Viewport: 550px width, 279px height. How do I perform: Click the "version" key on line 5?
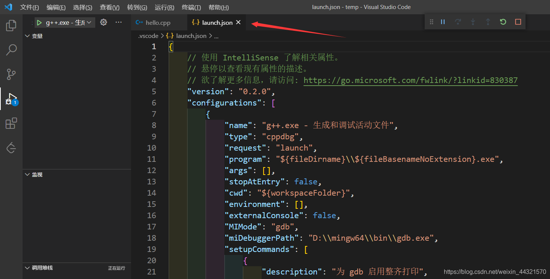pos(208,92)
